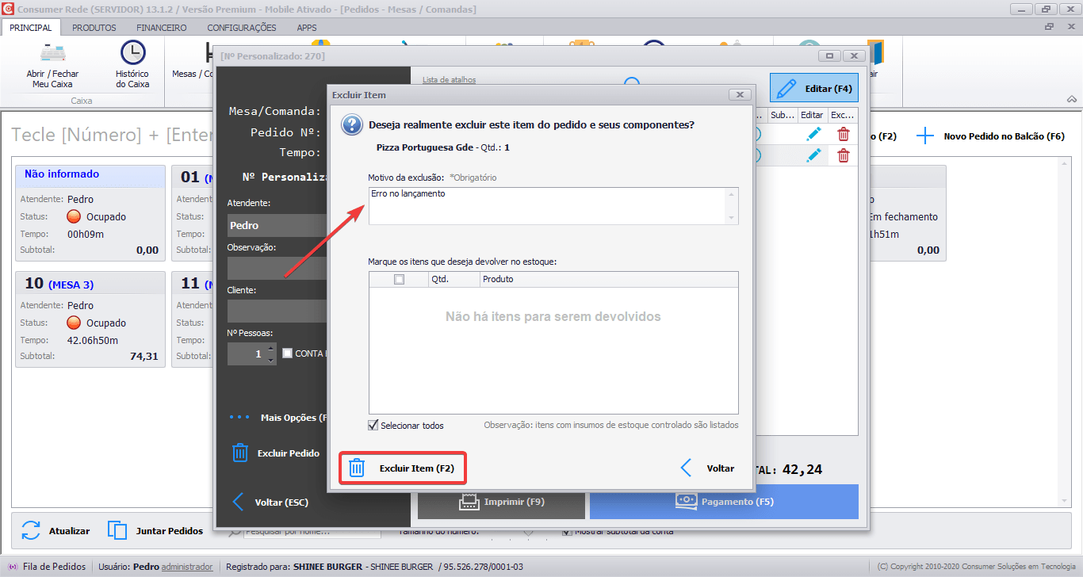This screenshot has width=1083, height=577.
Task: Click into Motivo da exclusão text box
Action: pyautogui.click(x=553, y=206)
